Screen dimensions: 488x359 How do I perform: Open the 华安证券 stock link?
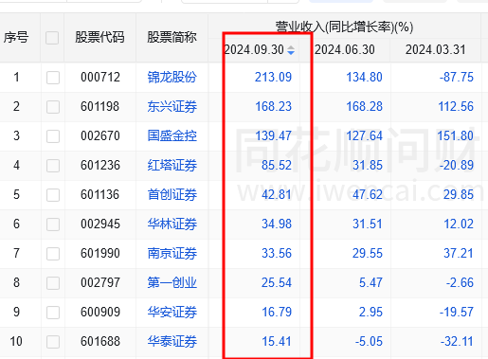pos(172,312)
